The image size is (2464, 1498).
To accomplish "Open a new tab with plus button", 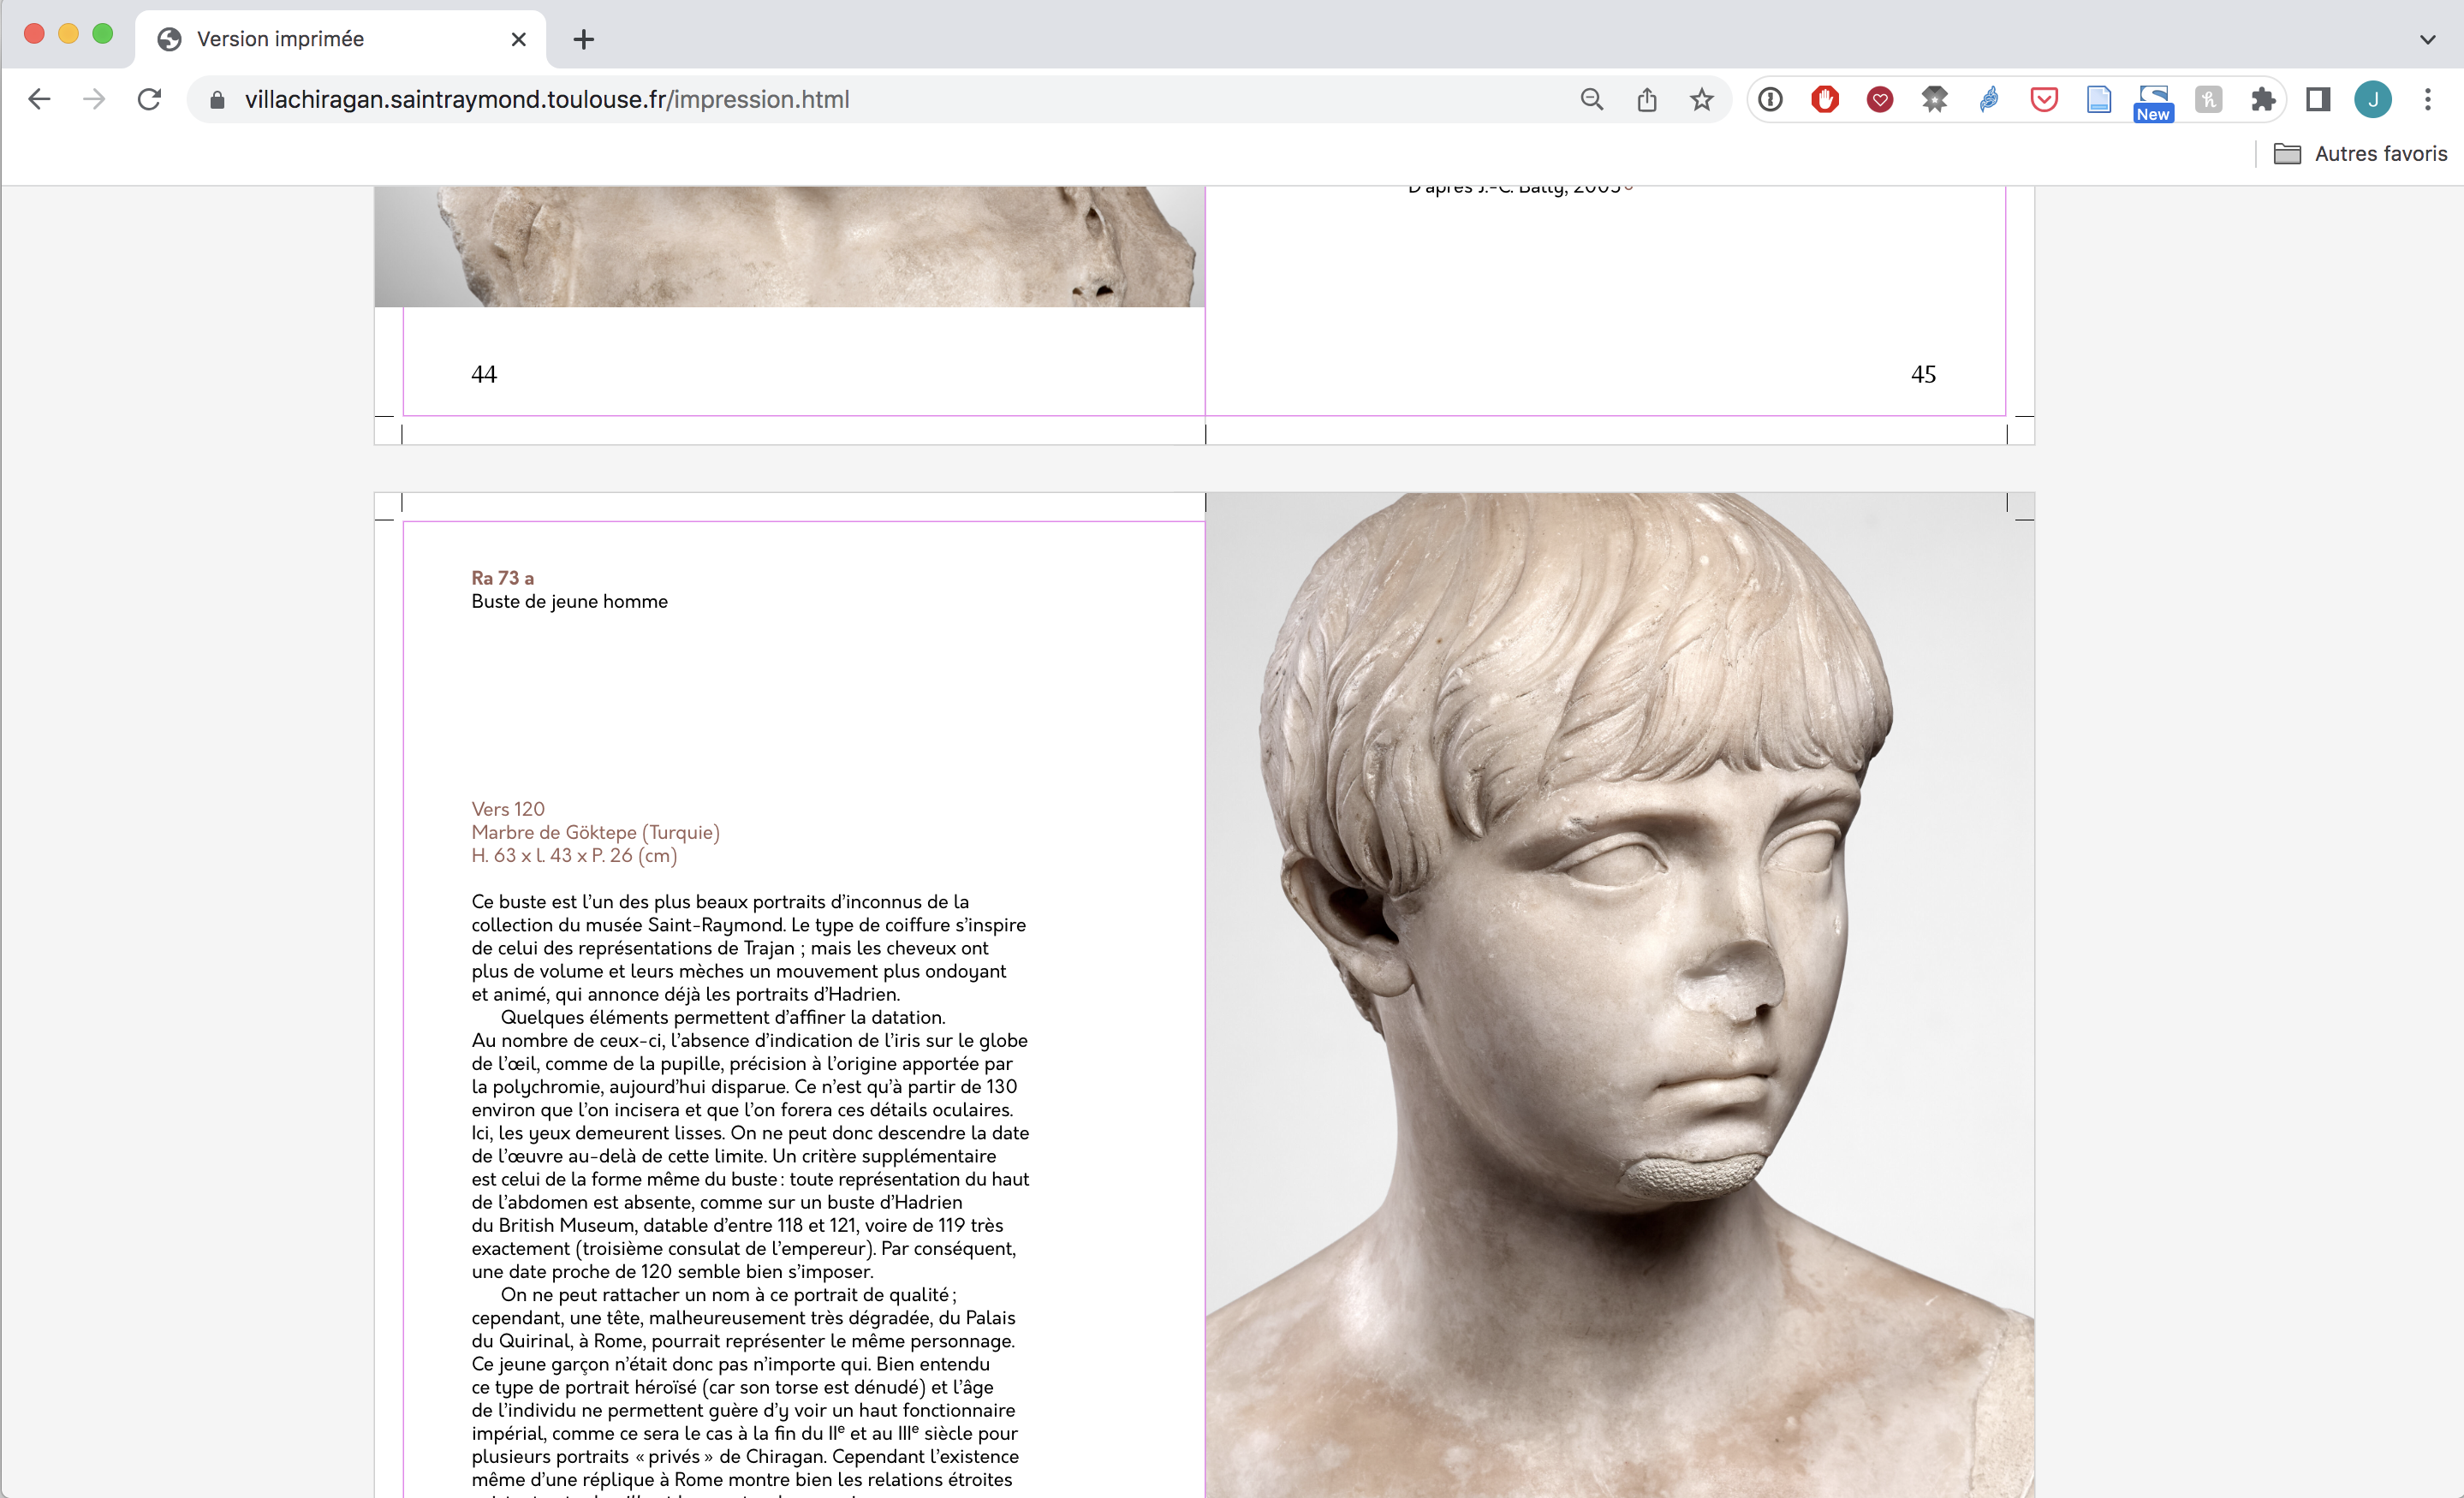I will (x=584, y=39).
